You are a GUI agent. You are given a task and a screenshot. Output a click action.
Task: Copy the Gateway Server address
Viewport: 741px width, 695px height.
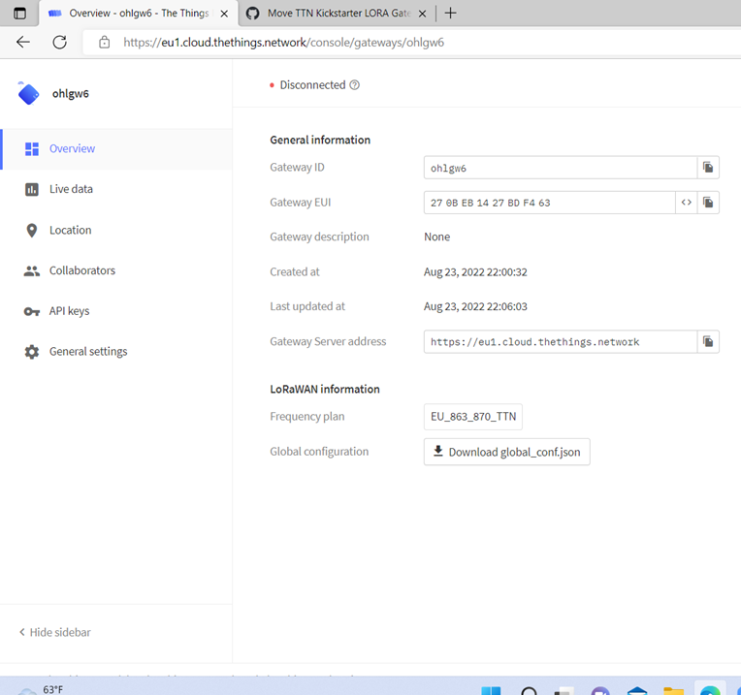point(708,342)
